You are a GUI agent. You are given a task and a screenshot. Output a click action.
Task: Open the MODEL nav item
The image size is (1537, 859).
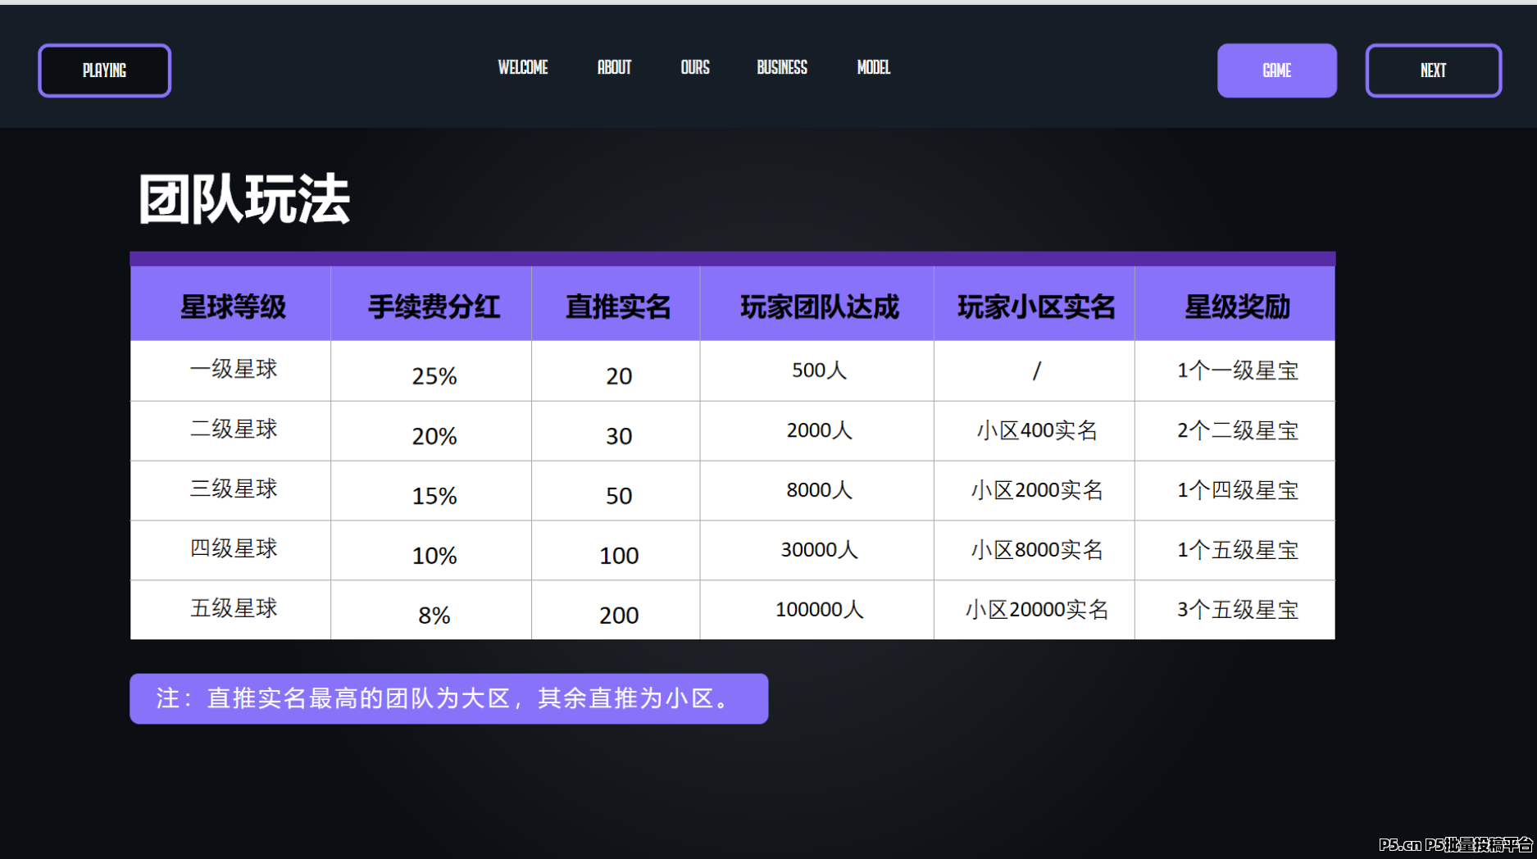[x=872, y=69]
